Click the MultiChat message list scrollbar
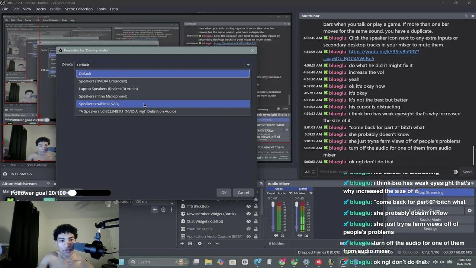Screen dimensions: 476x268 (473, 156)
